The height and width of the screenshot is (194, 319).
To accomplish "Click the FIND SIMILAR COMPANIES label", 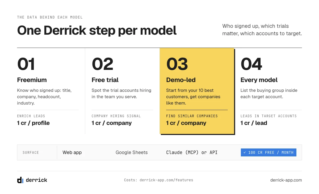I will pyautogui.click(x=192, y=116).
